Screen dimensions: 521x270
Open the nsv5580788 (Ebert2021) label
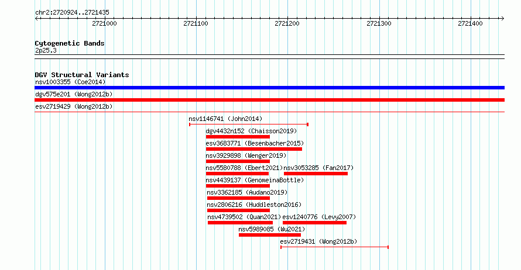click(x=244, y=168)
